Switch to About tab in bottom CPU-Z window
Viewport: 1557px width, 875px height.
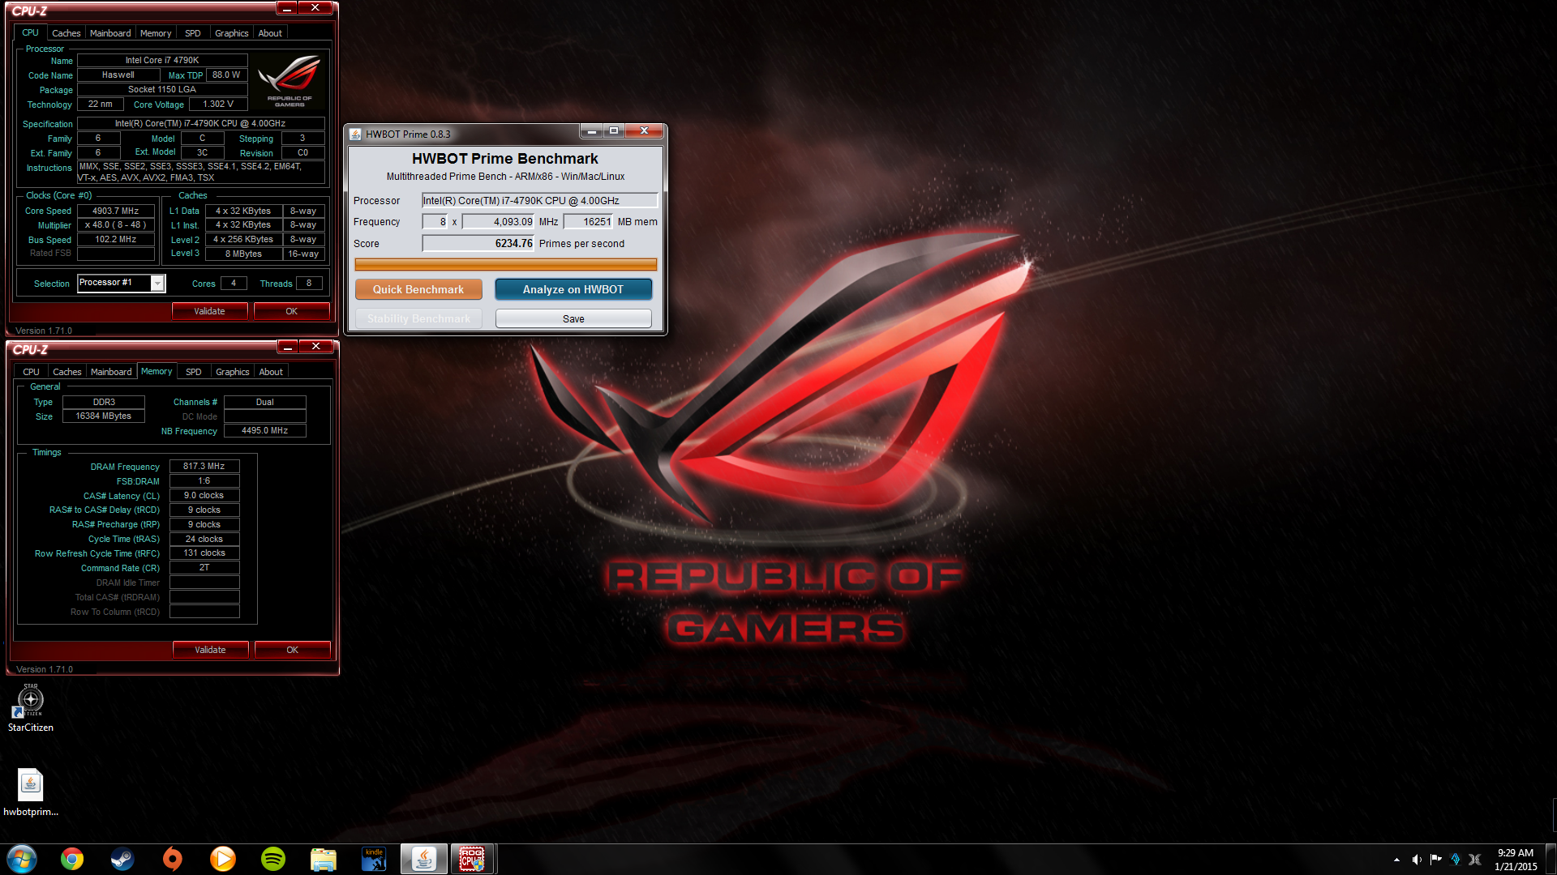point(271,372)
